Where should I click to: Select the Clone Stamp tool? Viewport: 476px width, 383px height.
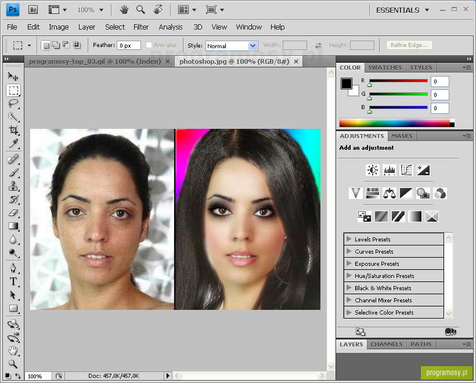[13, 186]
